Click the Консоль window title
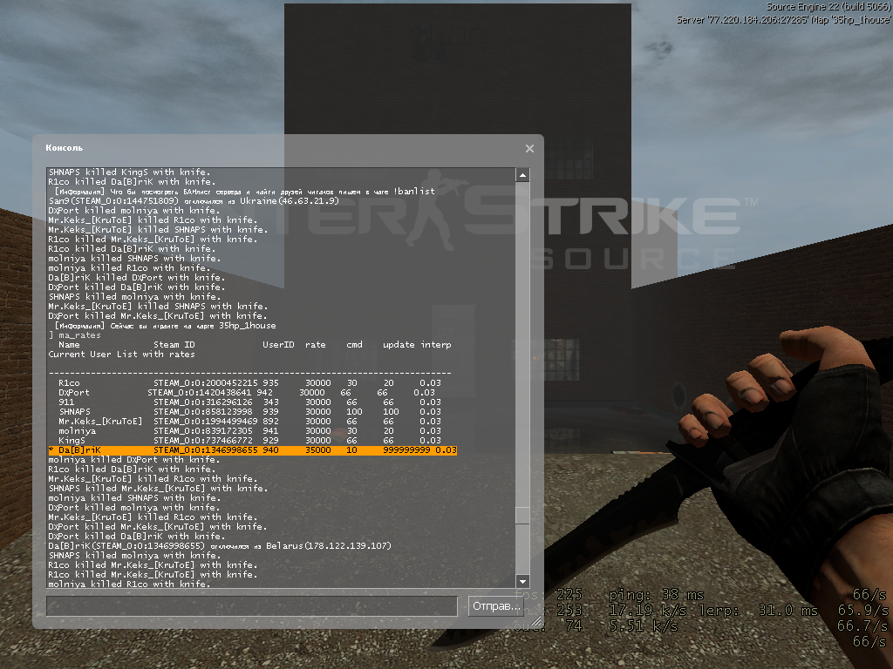893x669 pixels. (x=65, y=148)
